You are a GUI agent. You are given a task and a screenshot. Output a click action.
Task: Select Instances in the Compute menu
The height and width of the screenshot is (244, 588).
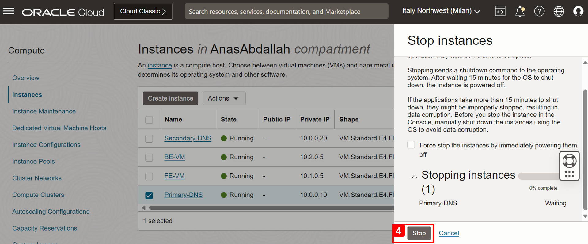pyautogui.click(x=27, y=95)
